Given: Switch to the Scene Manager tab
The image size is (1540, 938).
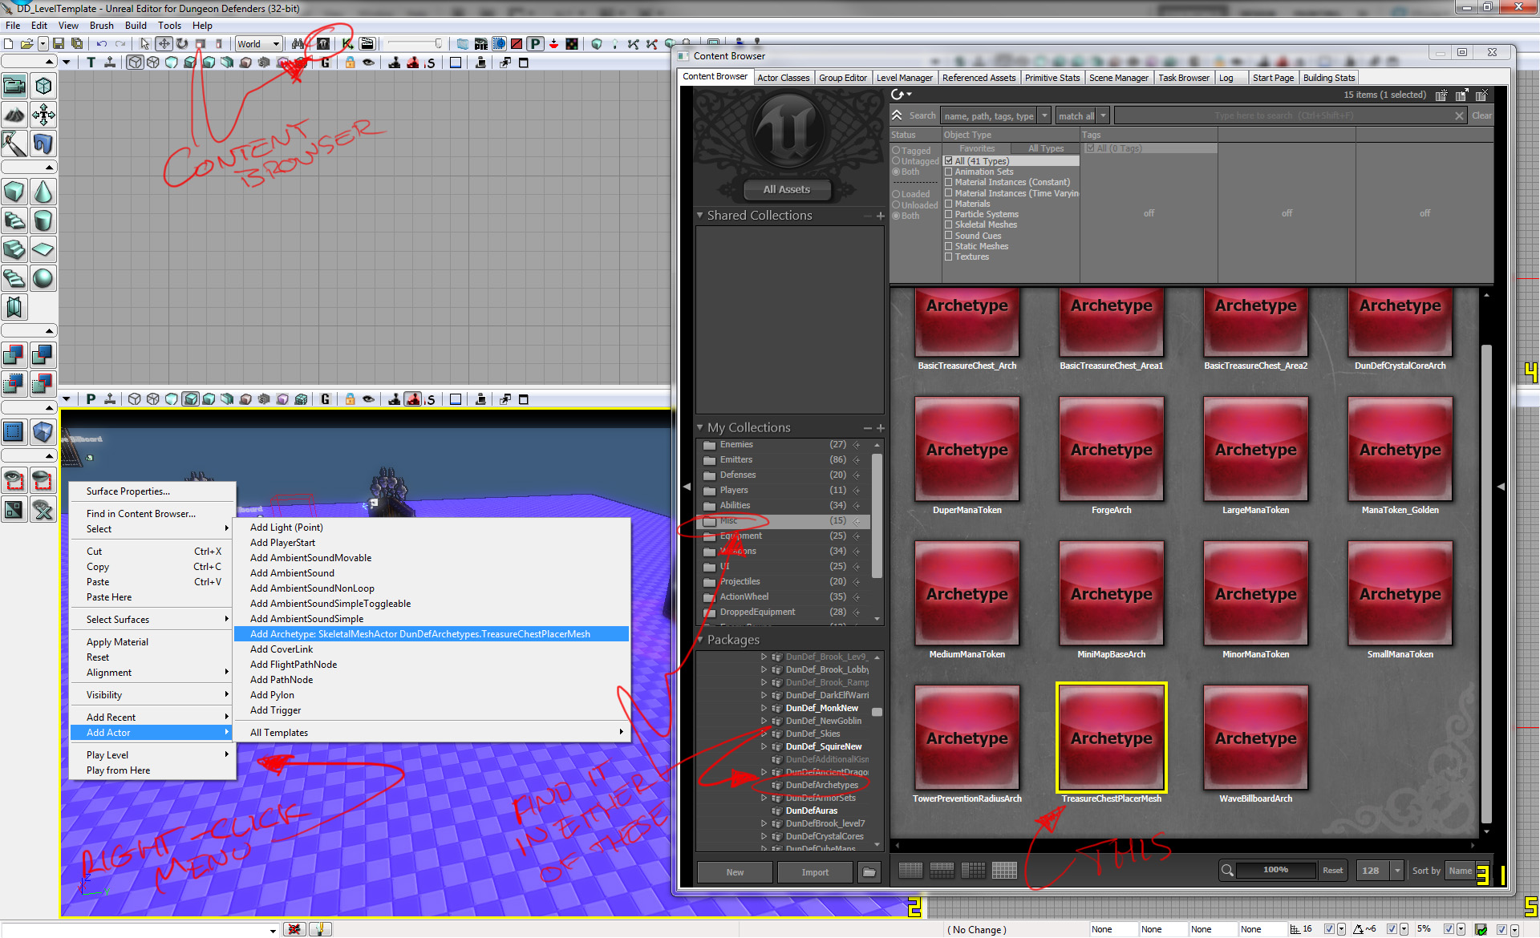Looking at the screenshot, I should (1118, 78).
